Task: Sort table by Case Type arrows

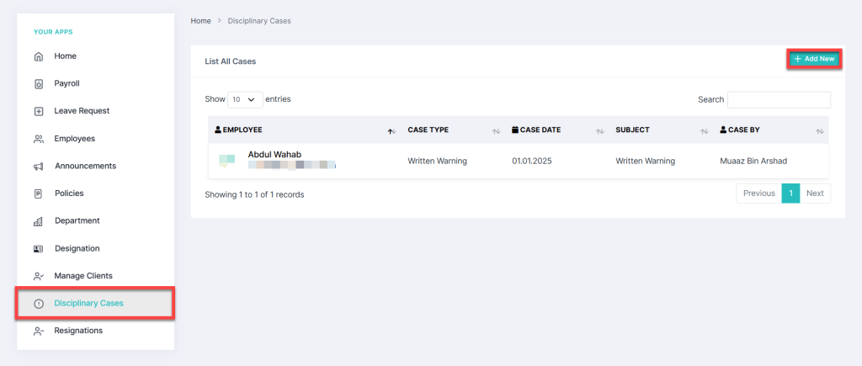Action: click(x=496, y=130)
